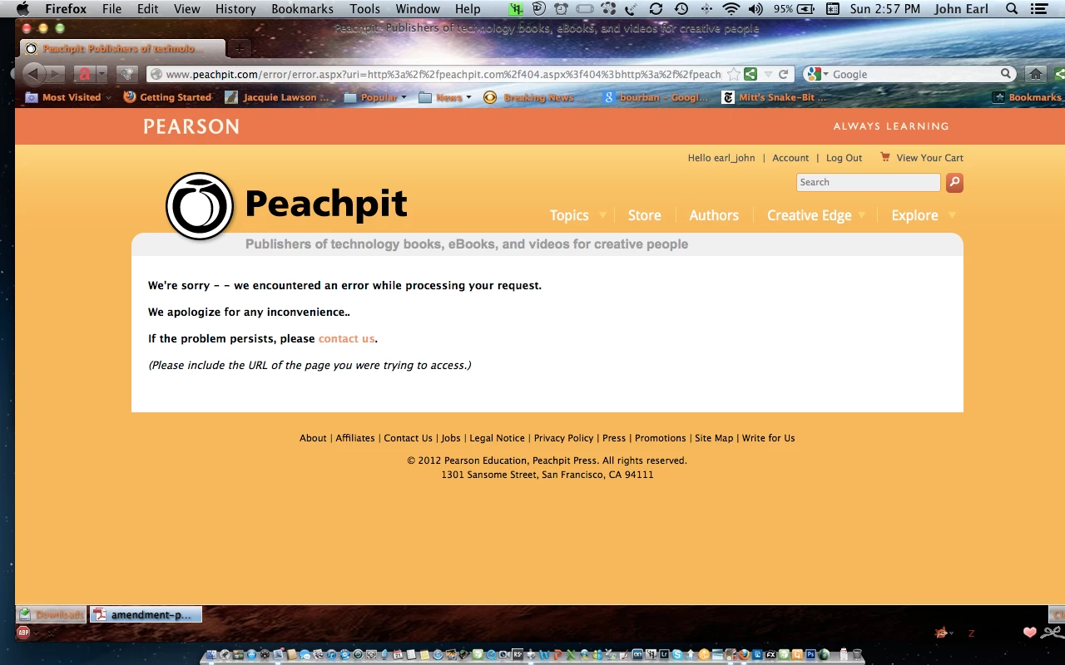Click the alarm clock menu bar icon
The image size is (1065, 665).
562,9
